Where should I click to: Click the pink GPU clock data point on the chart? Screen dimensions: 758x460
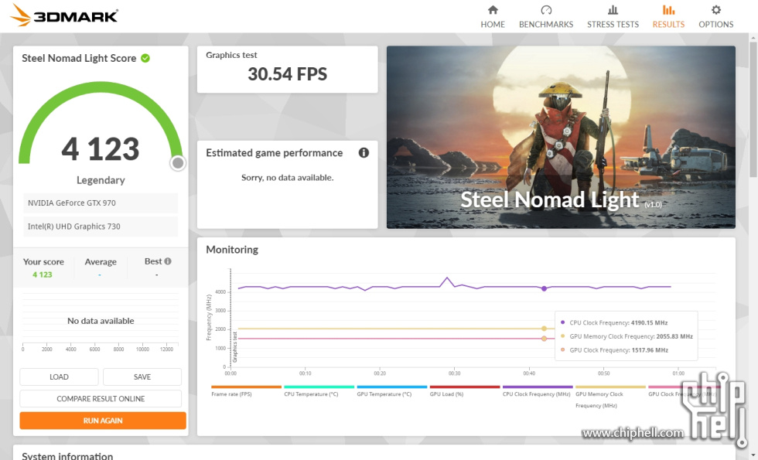pos(545,339)
